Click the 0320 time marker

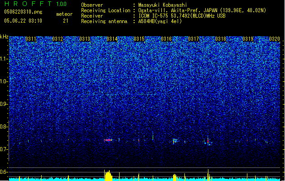pos(275,39)
